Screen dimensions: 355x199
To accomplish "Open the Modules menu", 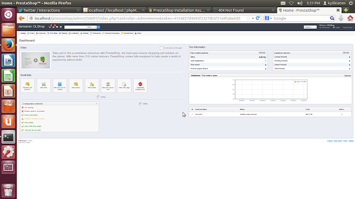I will click(x=84, y=33).
